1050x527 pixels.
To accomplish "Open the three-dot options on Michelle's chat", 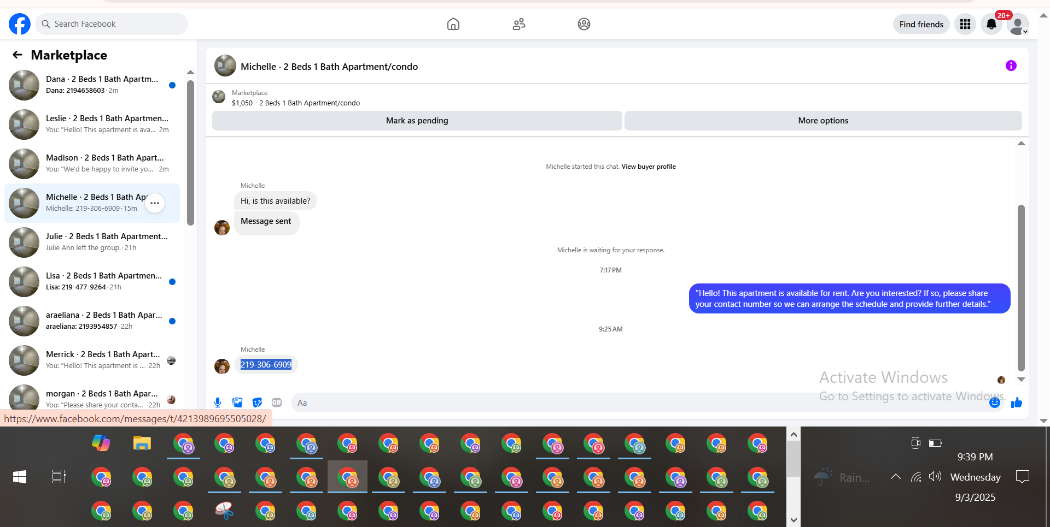I will click(x=155, y=203).
